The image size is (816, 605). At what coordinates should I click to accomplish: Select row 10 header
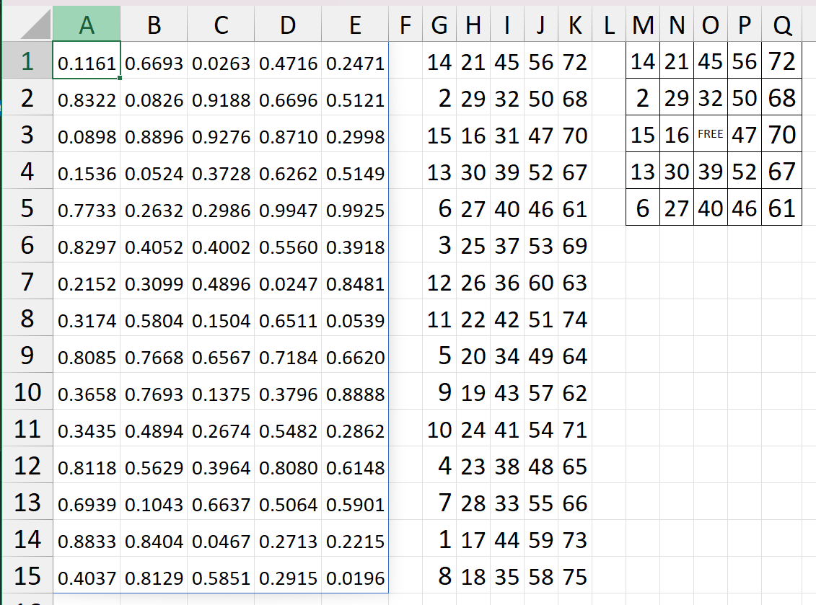pos(27,392)
